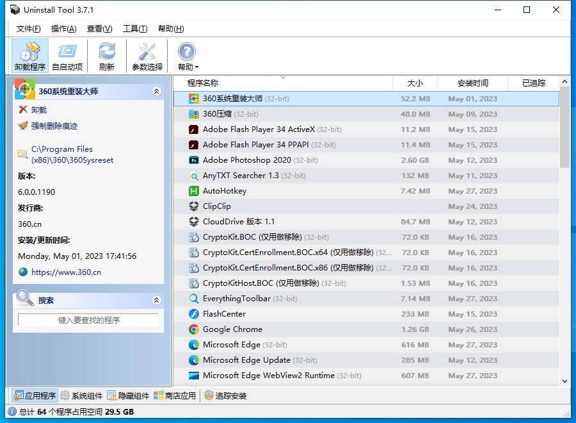Open the 帮助(H) menu in menu bar
Image resolution: width=576 pixels, height=423 pixels.
[171, 29]
